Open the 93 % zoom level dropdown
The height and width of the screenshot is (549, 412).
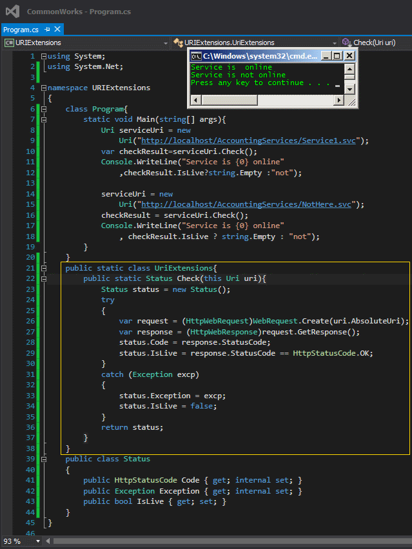pyautogui.click(x=37, y=541)
